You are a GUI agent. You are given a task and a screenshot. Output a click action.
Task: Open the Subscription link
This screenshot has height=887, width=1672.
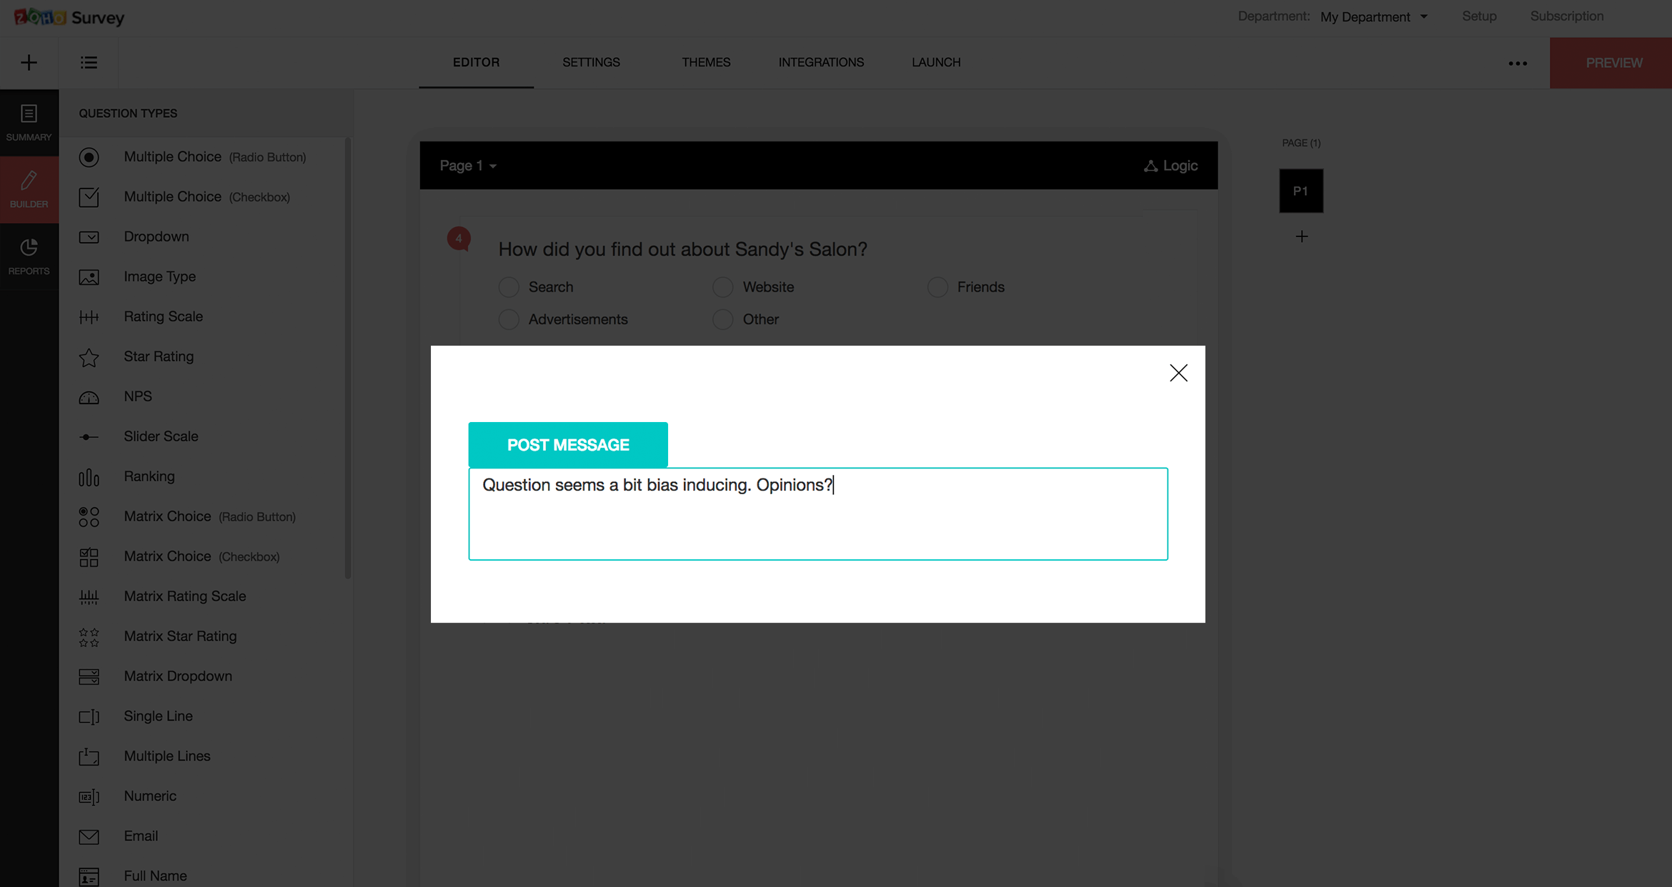[1566, 16]
